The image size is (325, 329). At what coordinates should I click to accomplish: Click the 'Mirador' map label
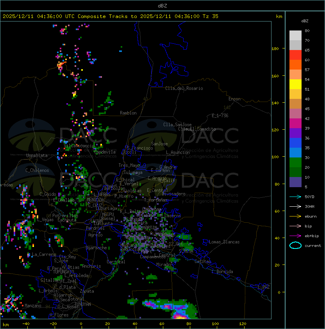point(165,265)
